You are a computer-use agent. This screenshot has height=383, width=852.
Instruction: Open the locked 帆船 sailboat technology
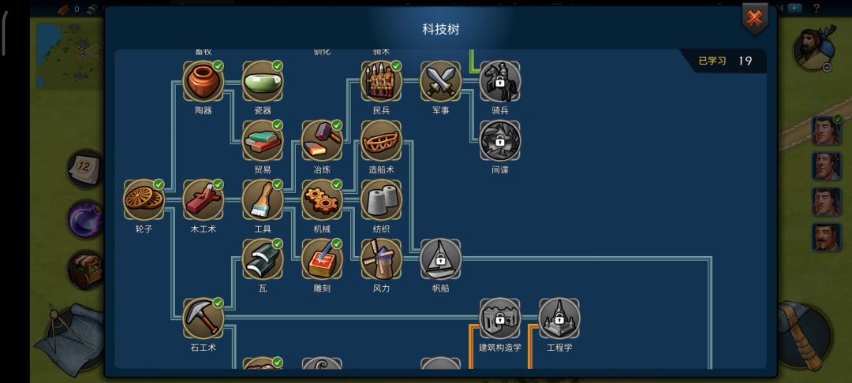441,259
